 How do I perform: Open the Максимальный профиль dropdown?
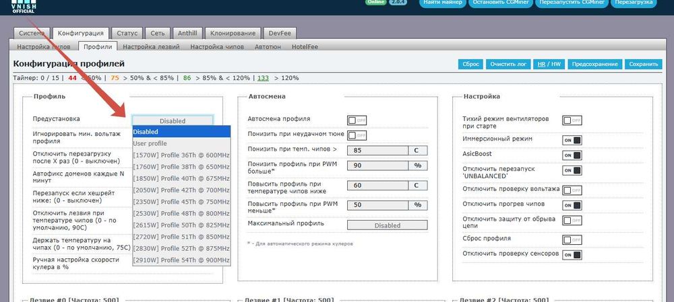pyautogui.click(x=388, y=225)
